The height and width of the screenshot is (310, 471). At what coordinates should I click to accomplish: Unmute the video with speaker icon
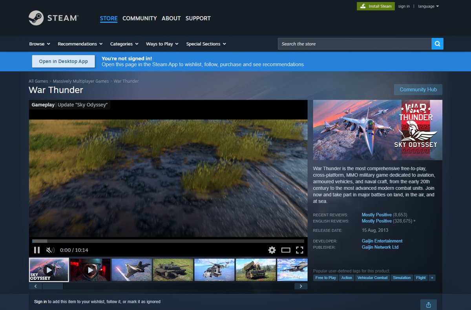tap(50, 250)
